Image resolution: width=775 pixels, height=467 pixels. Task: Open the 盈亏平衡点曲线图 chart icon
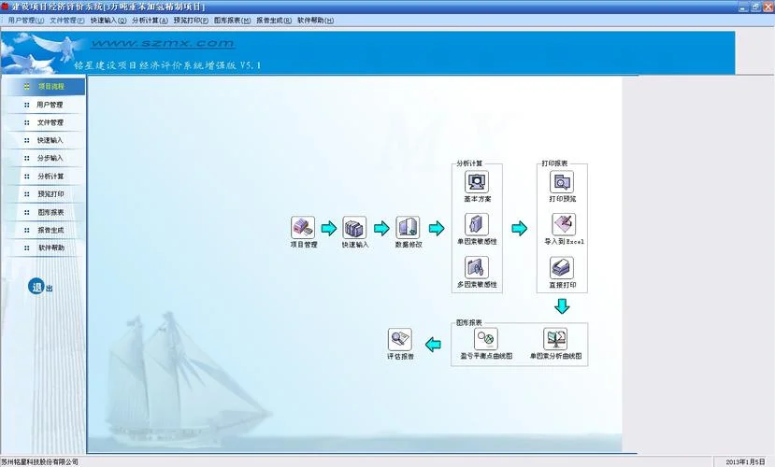486,339
